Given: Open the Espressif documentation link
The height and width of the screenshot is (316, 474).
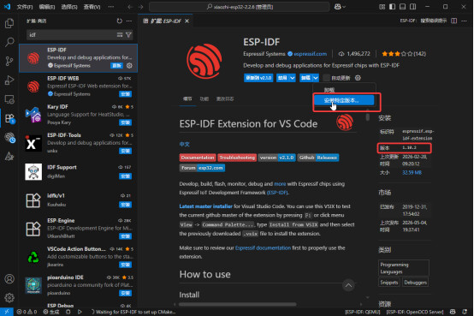Looking at the screenshot, I should pyautogui.click(x=263, y=247).
